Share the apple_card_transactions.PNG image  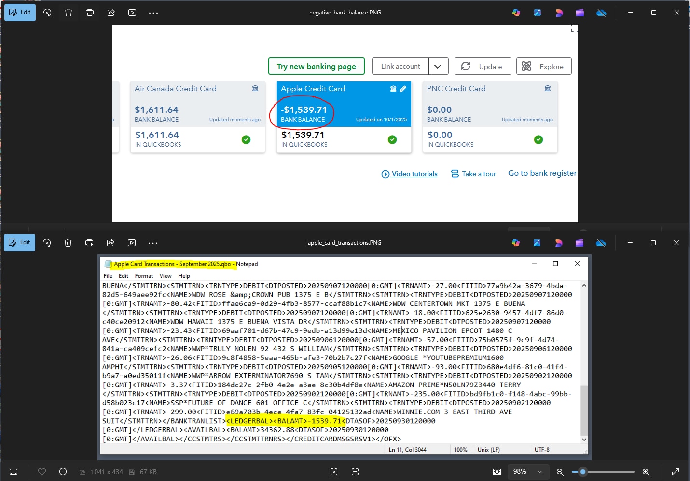[x=110, y=243]
